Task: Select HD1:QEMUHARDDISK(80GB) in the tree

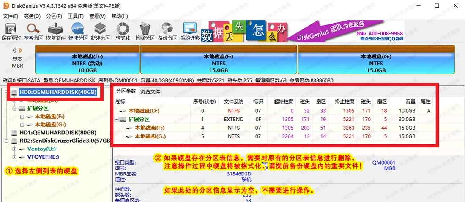Action: (58, 132)
